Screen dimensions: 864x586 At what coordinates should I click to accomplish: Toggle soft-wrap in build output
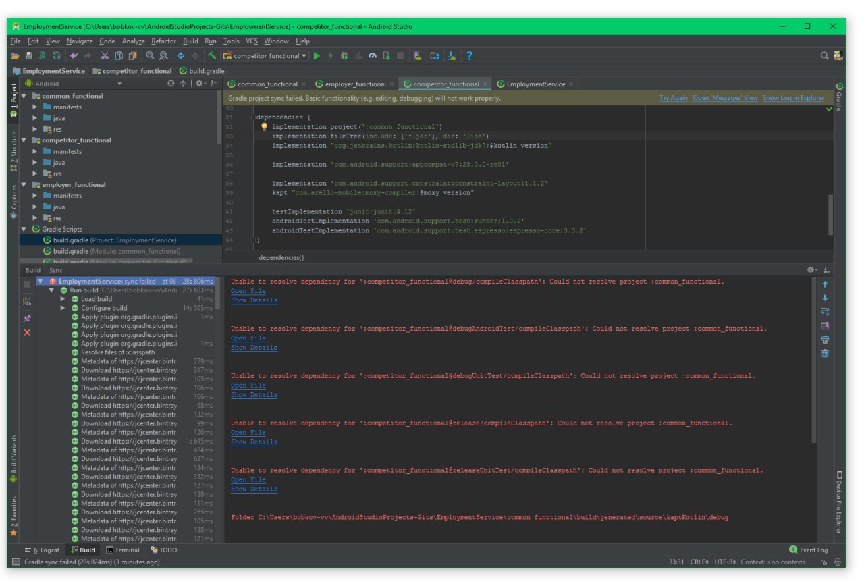point(825,312)
